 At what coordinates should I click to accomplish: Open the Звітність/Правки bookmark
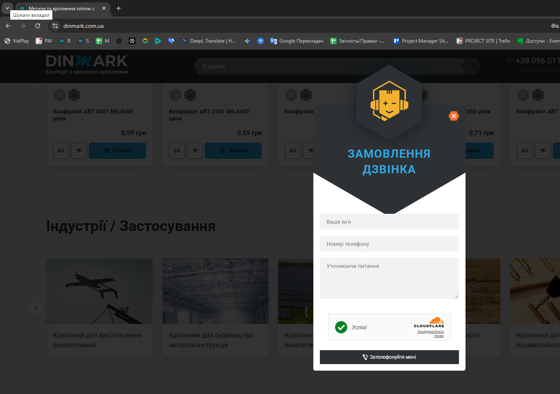(x=357, y=41)
